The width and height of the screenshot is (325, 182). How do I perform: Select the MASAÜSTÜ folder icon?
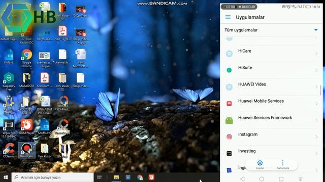click(26, 80)
